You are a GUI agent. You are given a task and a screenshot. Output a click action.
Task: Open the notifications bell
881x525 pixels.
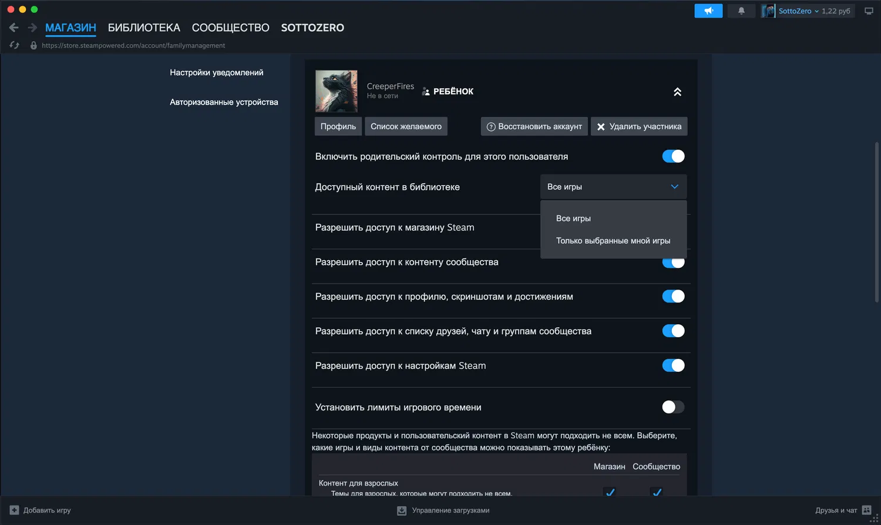tap(741, 11)
